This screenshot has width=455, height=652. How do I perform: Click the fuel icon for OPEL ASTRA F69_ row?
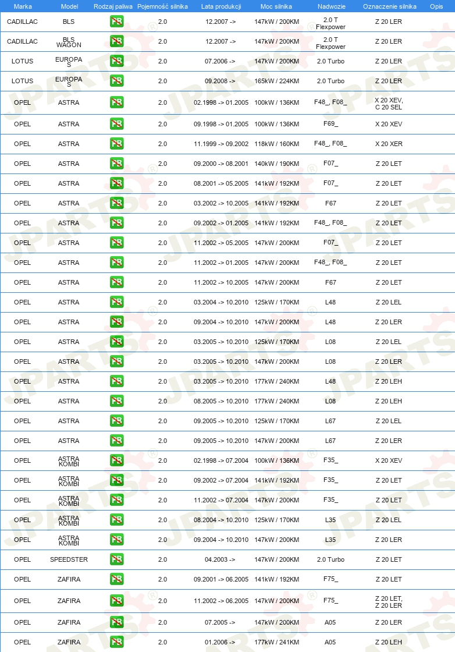click(x=117, y=124)
